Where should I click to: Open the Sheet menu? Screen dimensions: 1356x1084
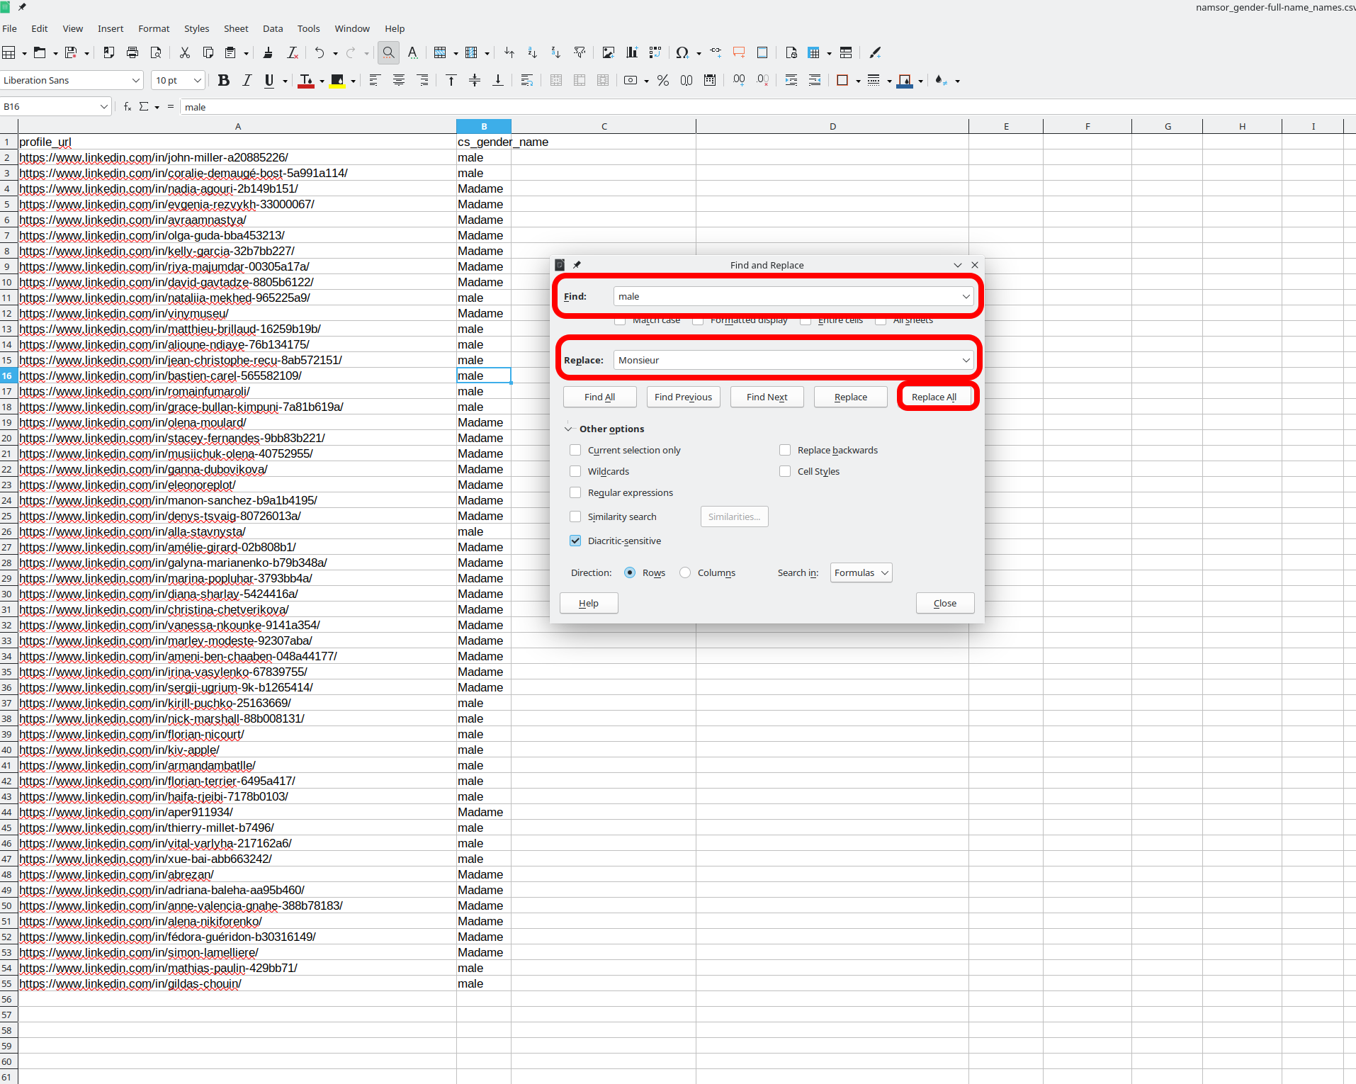pyautogui.click(x=236, y=28)
